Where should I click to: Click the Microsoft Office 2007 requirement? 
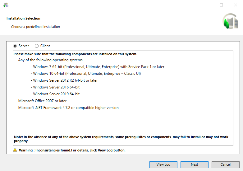point(42,101)
